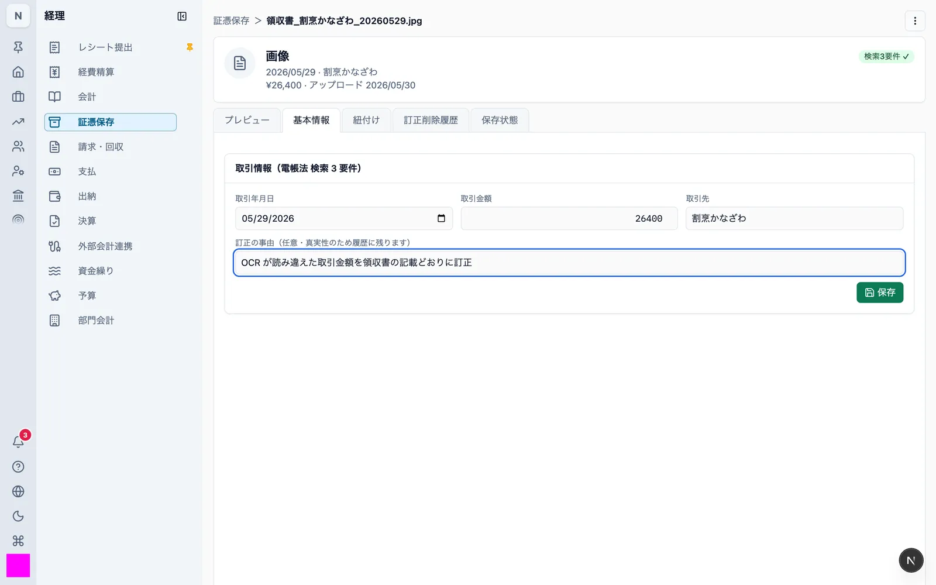Click the N workspace logo in the rail
This screenshot has width=936, height=585.
click(x=18, y=16)
